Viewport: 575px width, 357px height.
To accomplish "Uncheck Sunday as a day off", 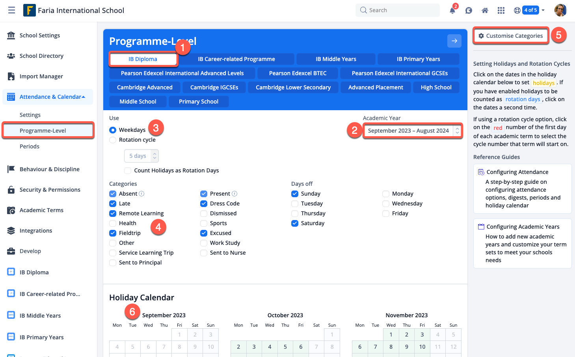I will coord(295,194).
